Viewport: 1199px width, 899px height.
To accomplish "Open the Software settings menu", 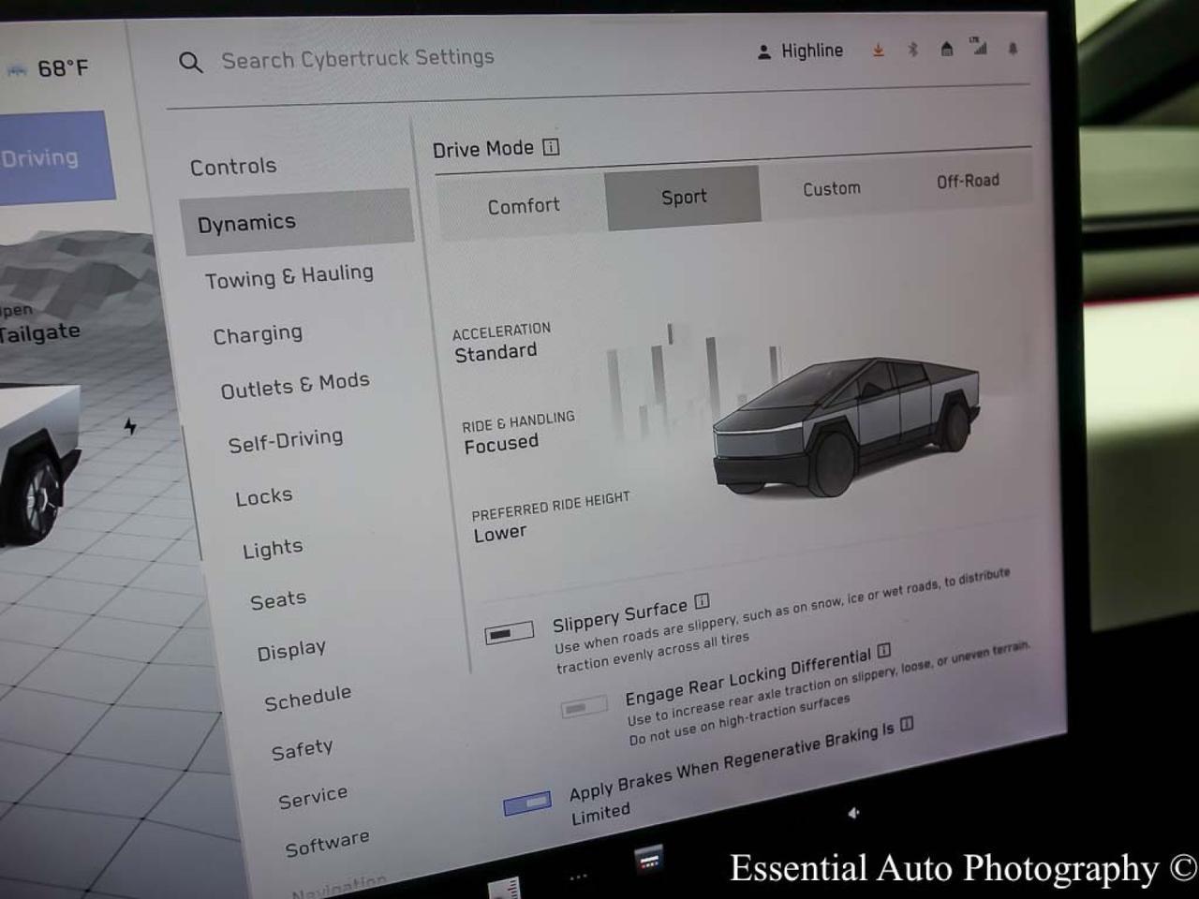I will pos(327,844).
